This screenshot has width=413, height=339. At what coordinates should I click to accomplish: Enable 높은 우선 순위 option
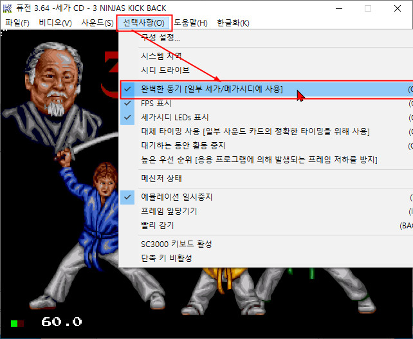coord(266,160)
